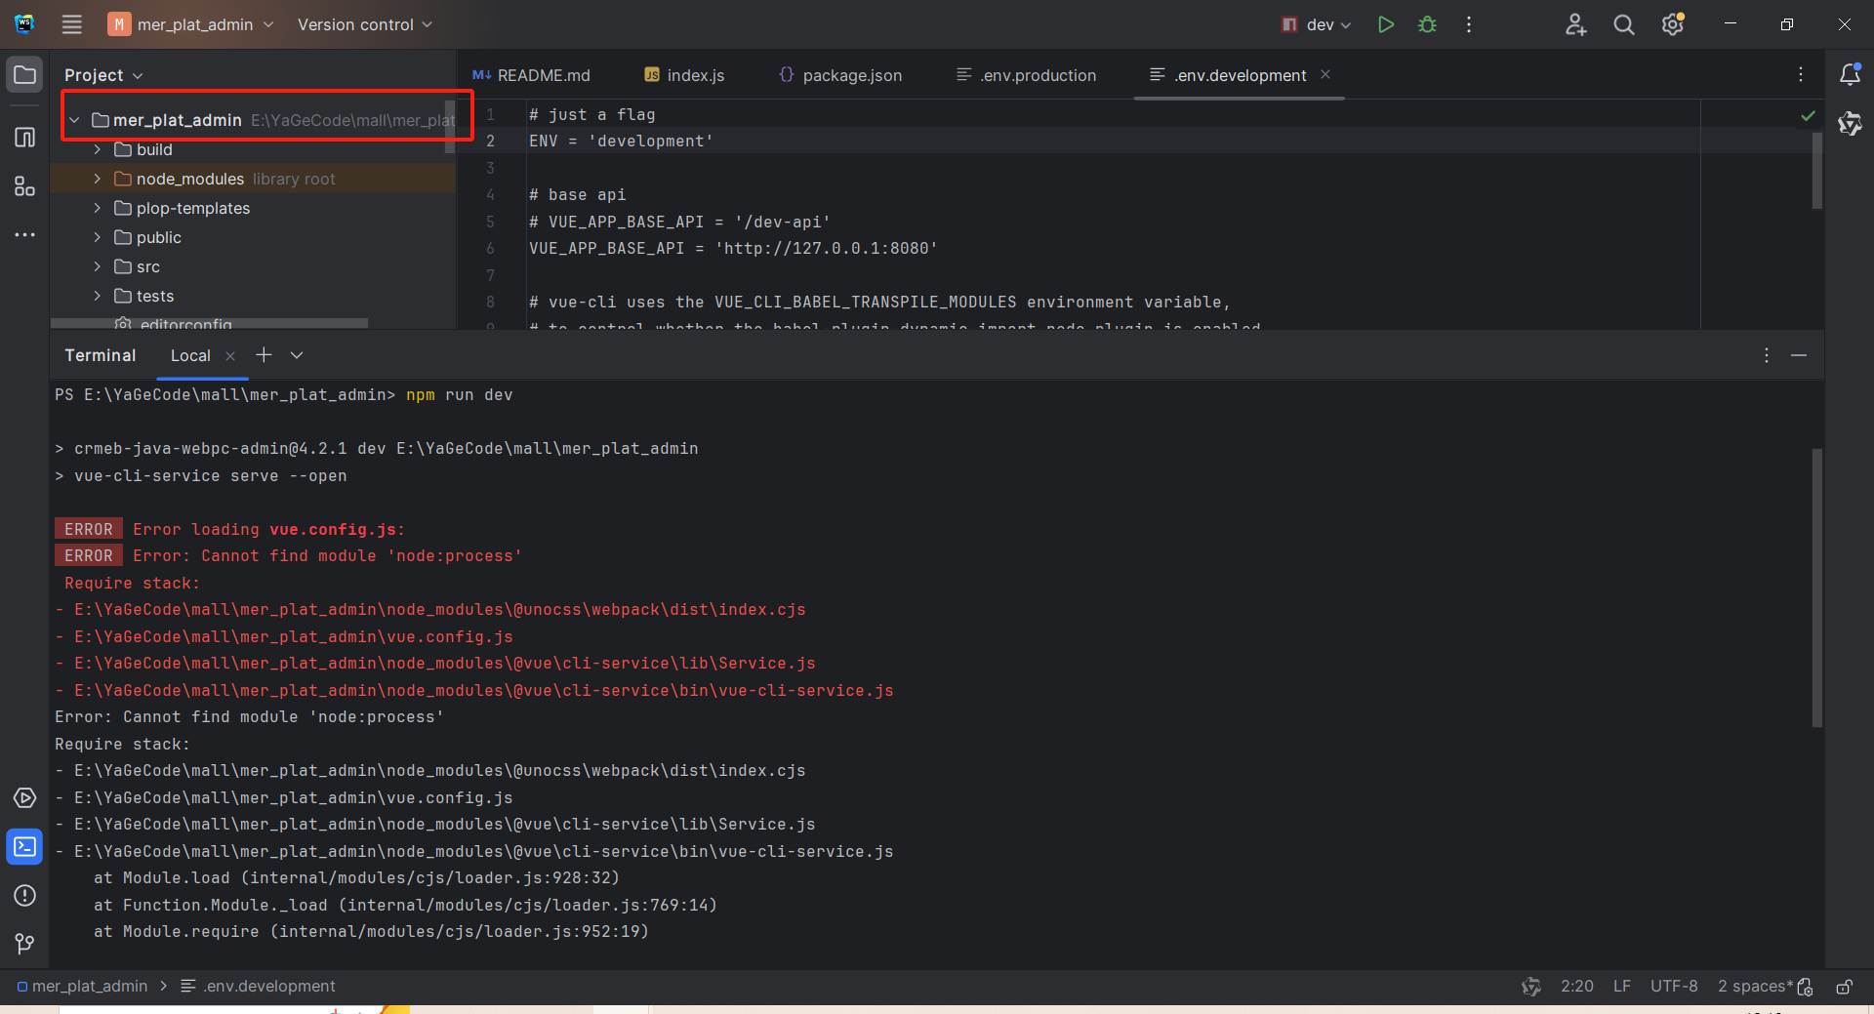This screenshot has height=1014, width=1874.
Task: Change the UTF-8 file encoding
Action: pyautogui.click(x=1674, y=986)
